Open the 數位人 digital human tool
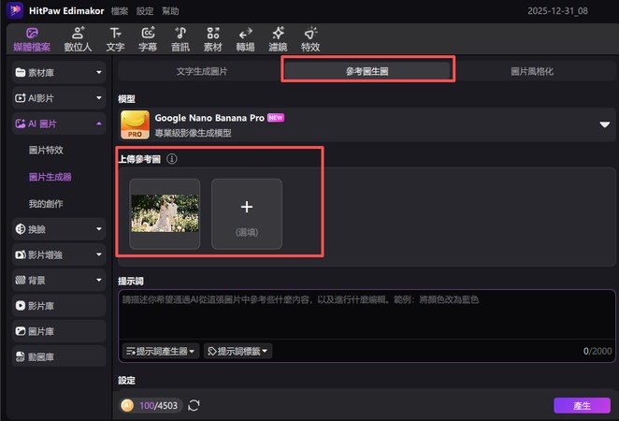The height and width of the screenshot is (421, 619). [78, 40]
